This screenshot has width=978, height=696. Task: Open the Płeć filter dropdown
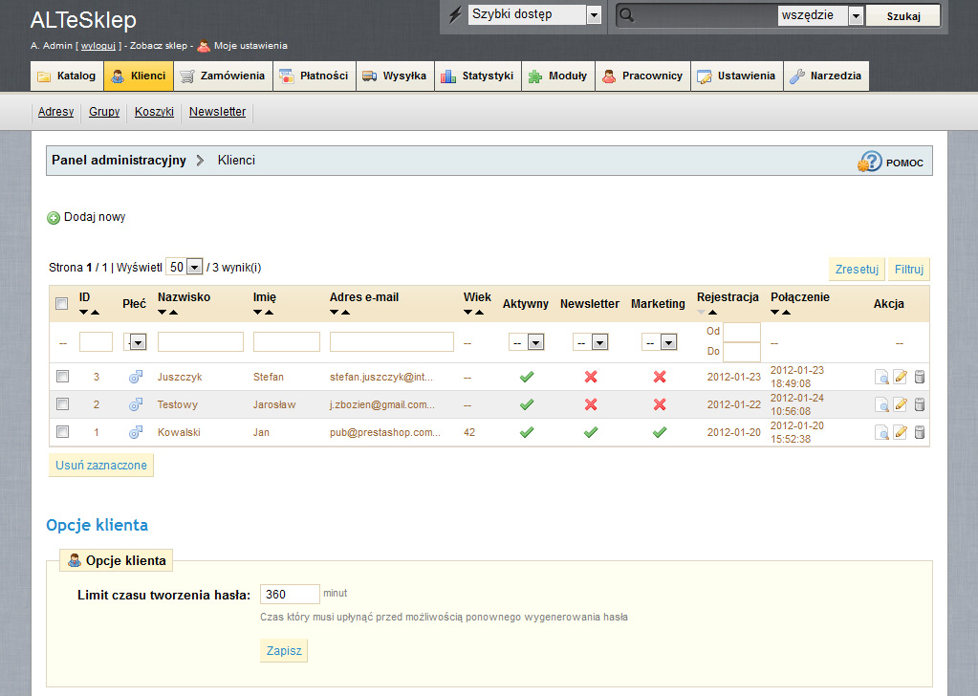pos(135,341)
